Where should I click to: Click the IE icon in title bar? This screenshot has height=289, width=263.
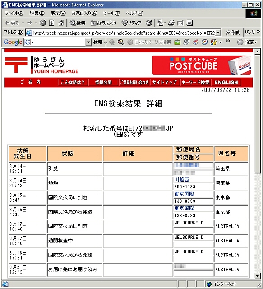pos(5,5)
